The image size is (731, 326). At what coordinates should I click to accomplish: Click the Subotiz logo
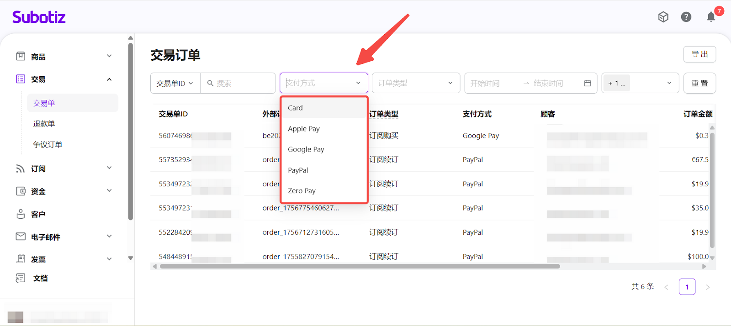click(39, 17)
